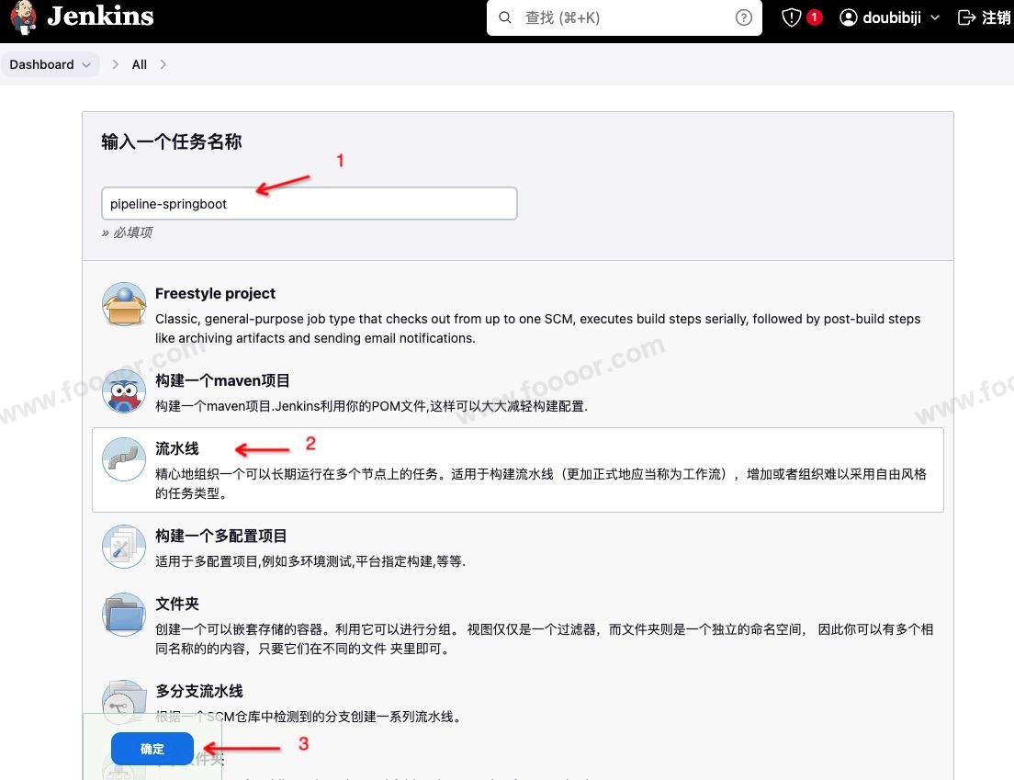This screenshot has width=1014, height=780.
Task: Select 构建一个多配置项目 option title
Action: coord(221,536)
